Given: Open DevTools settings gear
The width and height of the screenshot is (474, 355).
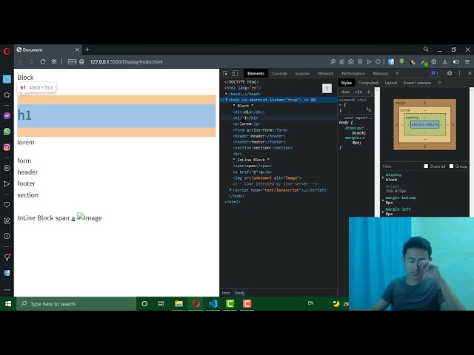Looking at the screenshot, I should click(x=450, y=73).
